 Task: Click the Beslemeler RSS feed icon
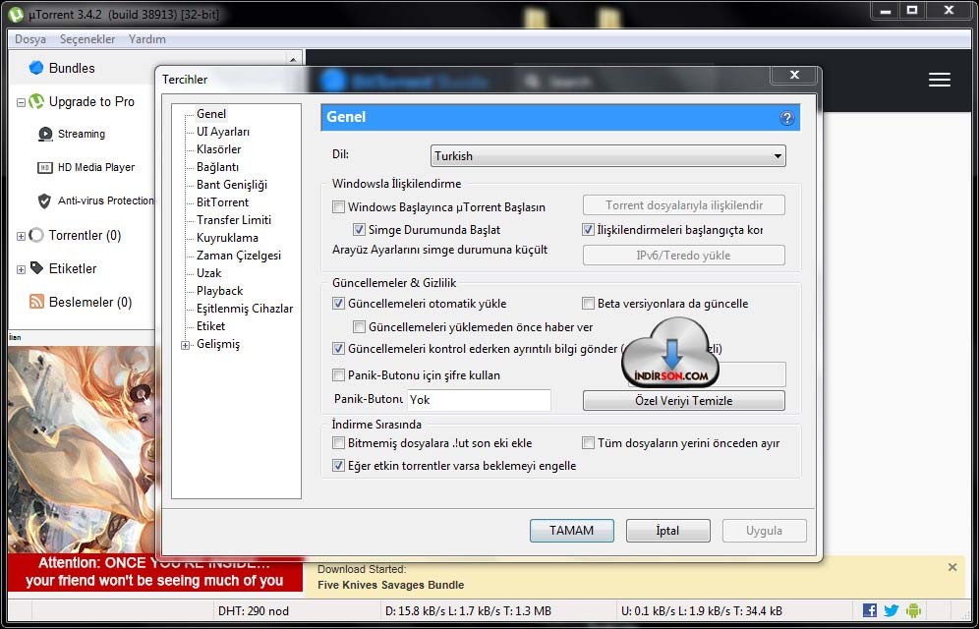36,302
